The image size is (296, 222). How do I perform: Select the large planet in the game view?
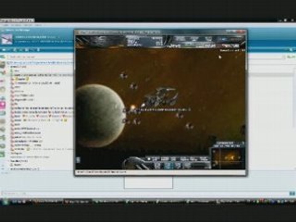pos(100,116)
